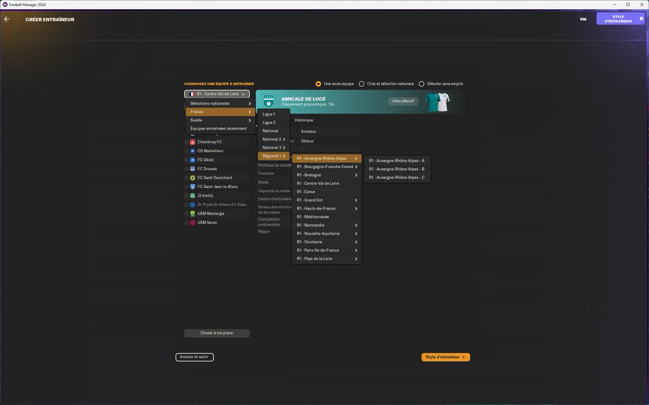Click FC Saint-Jean-le-Blanc club badge

[x=193, y=186]
